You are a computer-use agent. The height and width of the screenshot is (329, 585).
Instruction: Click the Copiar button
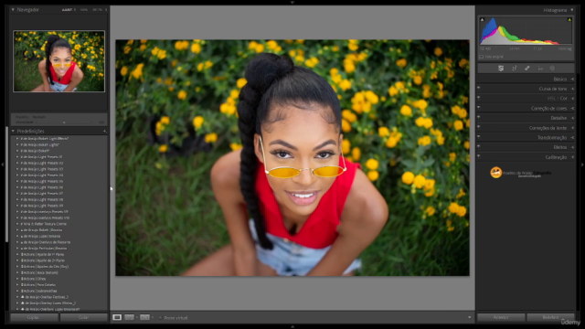point(34,317)
